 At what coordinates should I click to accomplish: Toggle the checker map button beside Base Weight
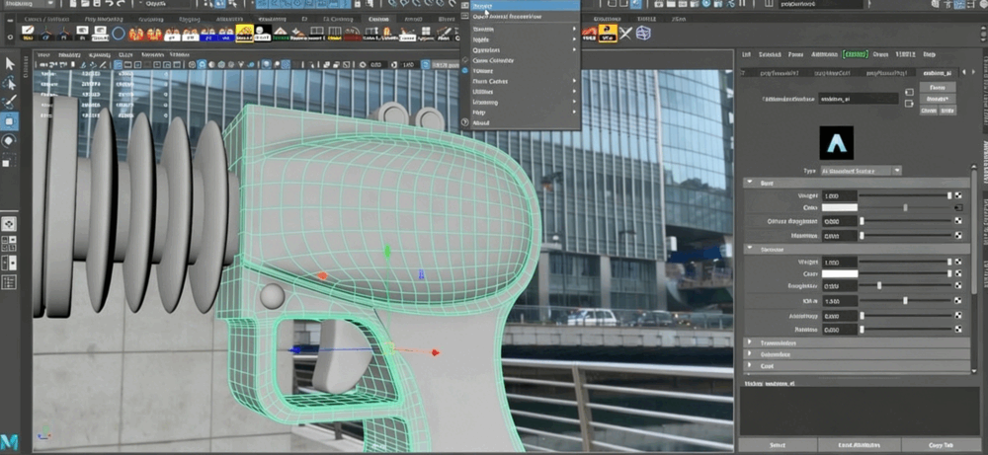coord(957,195)
